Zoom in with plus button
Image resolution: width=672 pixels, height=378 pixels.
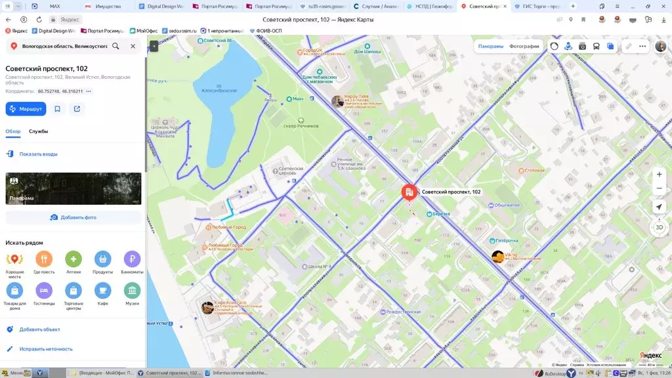[659, 175]
